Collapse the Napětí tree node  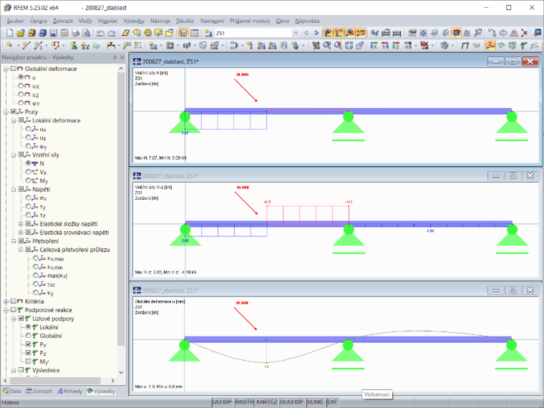pos(14,190)
